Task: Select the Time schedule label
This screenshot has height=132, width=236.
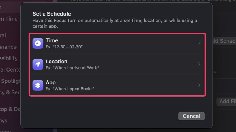Action: 52,40
